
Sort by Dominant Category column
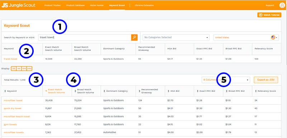coord(116,91)
